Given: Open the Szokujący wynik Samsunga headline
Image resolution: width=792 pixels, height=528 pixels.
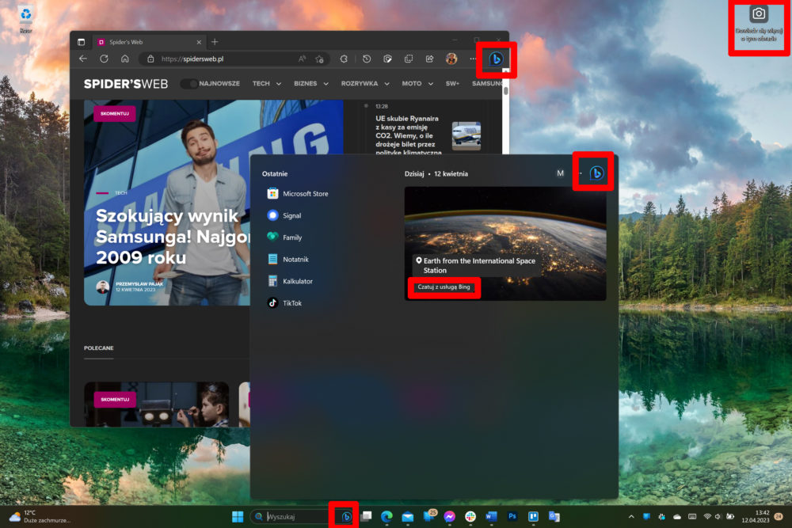Looking at the screenshot, I should coord(173,236).
